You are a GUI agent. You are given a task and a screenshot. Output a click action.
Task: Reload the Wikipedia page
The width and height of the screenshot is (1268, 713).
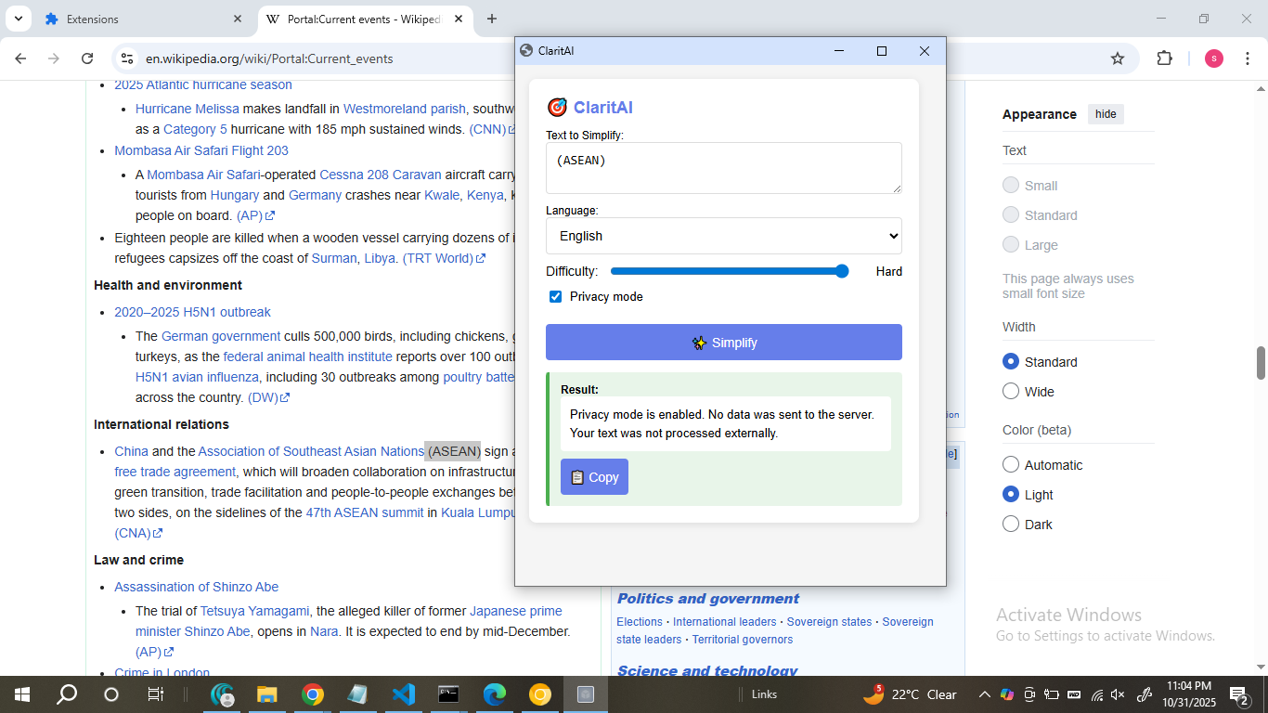click(x=87, y=58)
